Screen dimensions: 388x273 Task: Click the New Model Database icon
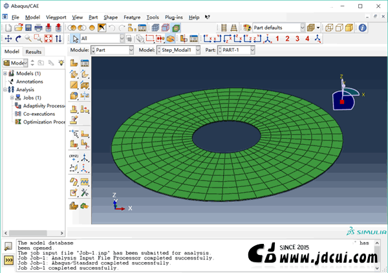click(8, 28)
